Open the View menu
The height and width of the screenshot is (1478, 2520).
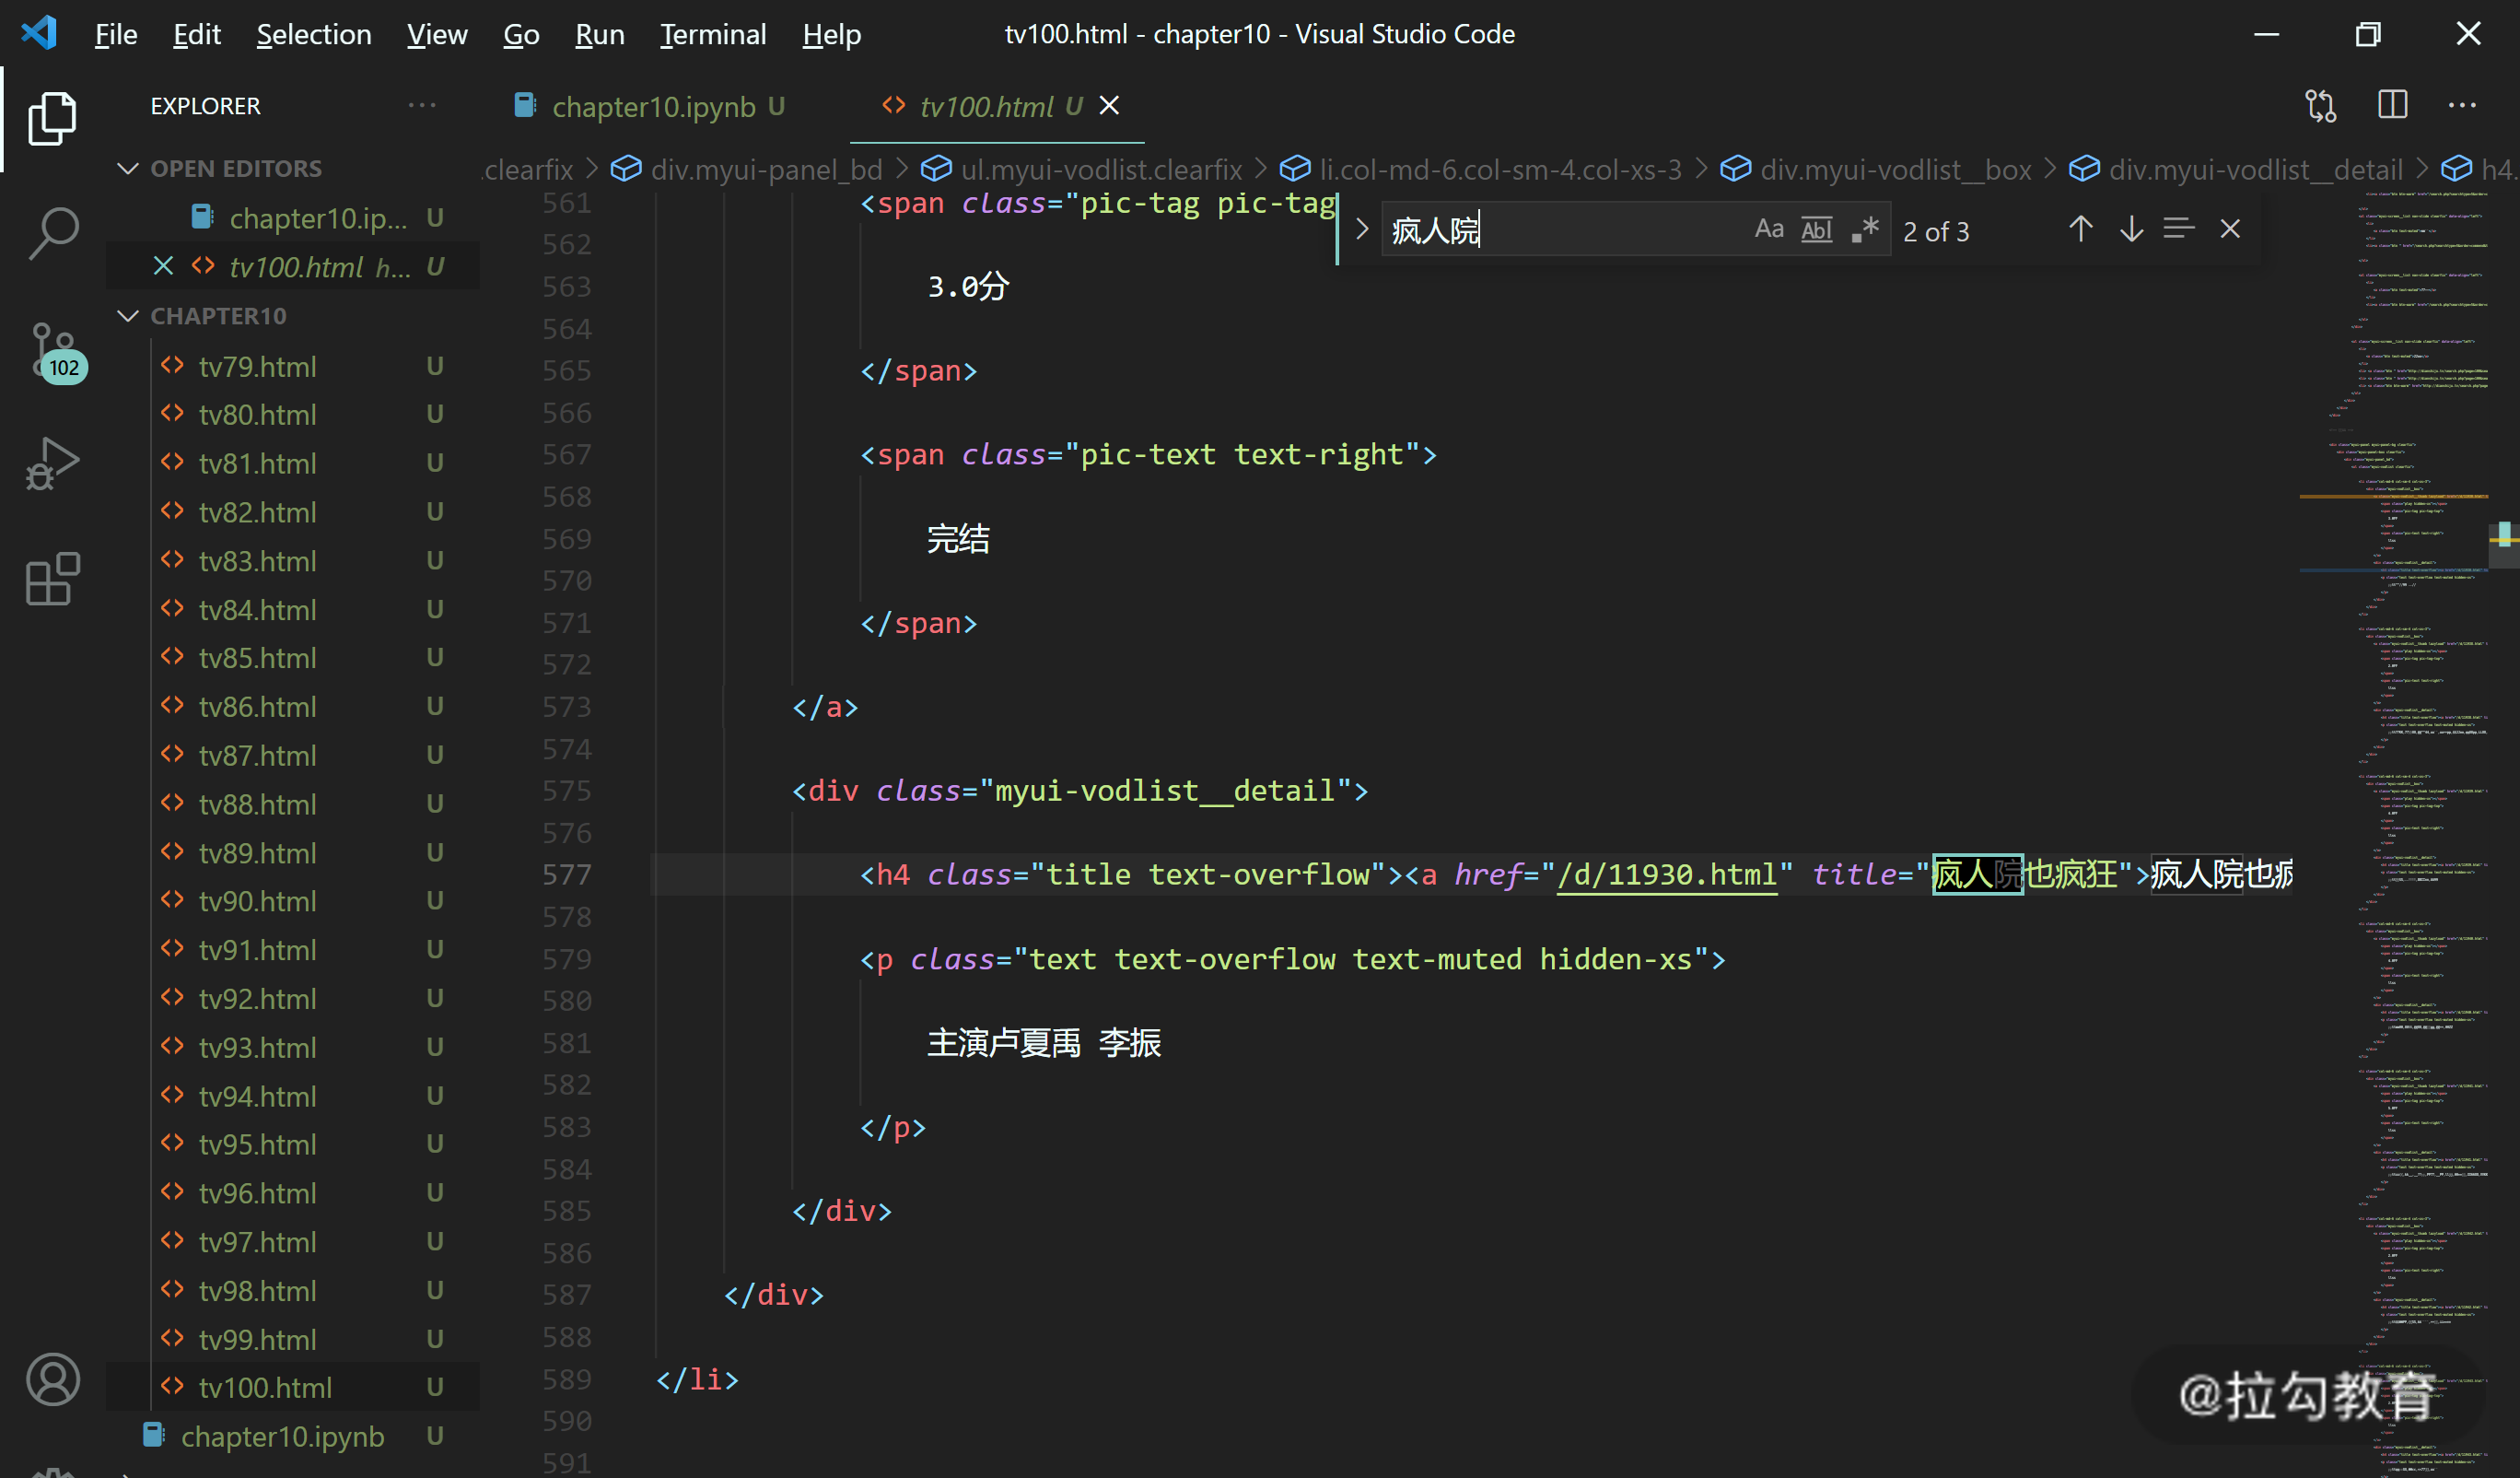[x=436, y=34]
